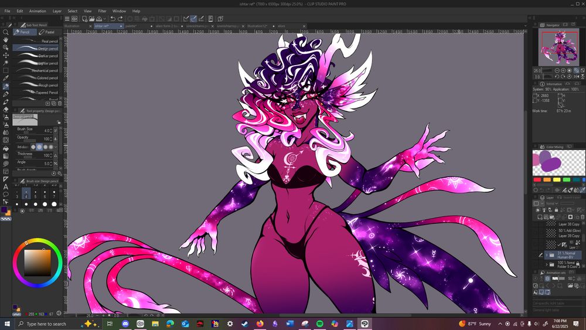Expand the Folder 5 Copy layer
This screenshot has width=586, height=330.
pos(547,264)
